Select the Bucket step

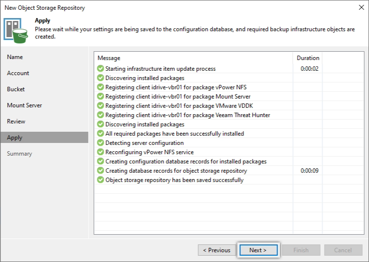[16, 89]
